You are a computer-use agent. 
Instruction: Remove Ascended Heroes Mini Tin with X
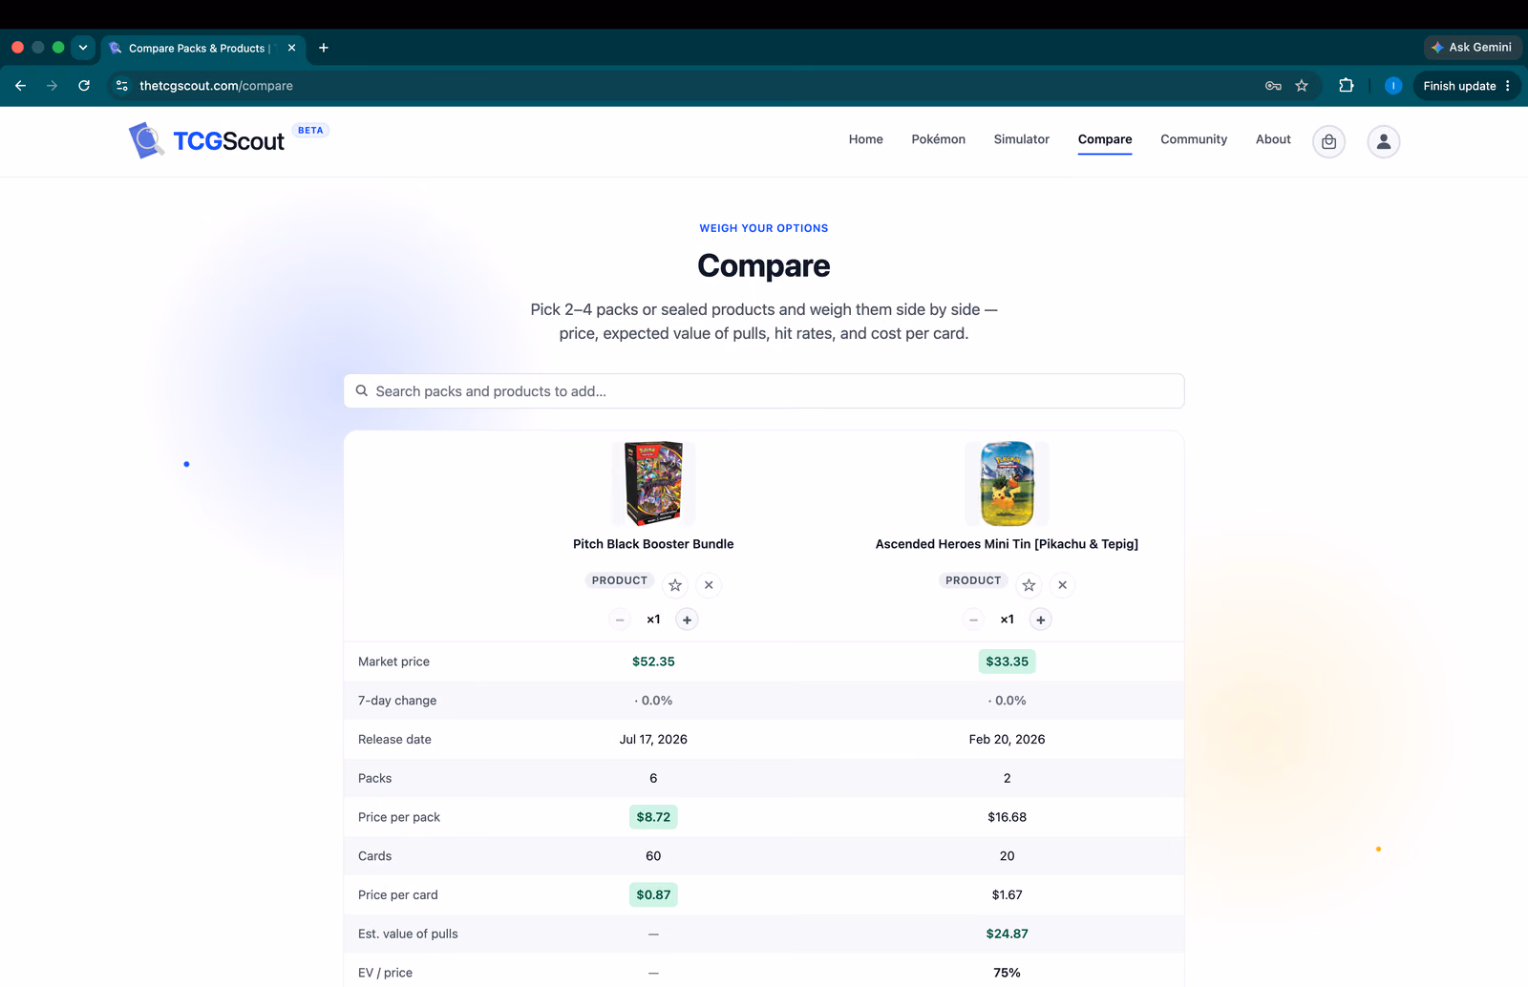click(x=1062, y=585)
